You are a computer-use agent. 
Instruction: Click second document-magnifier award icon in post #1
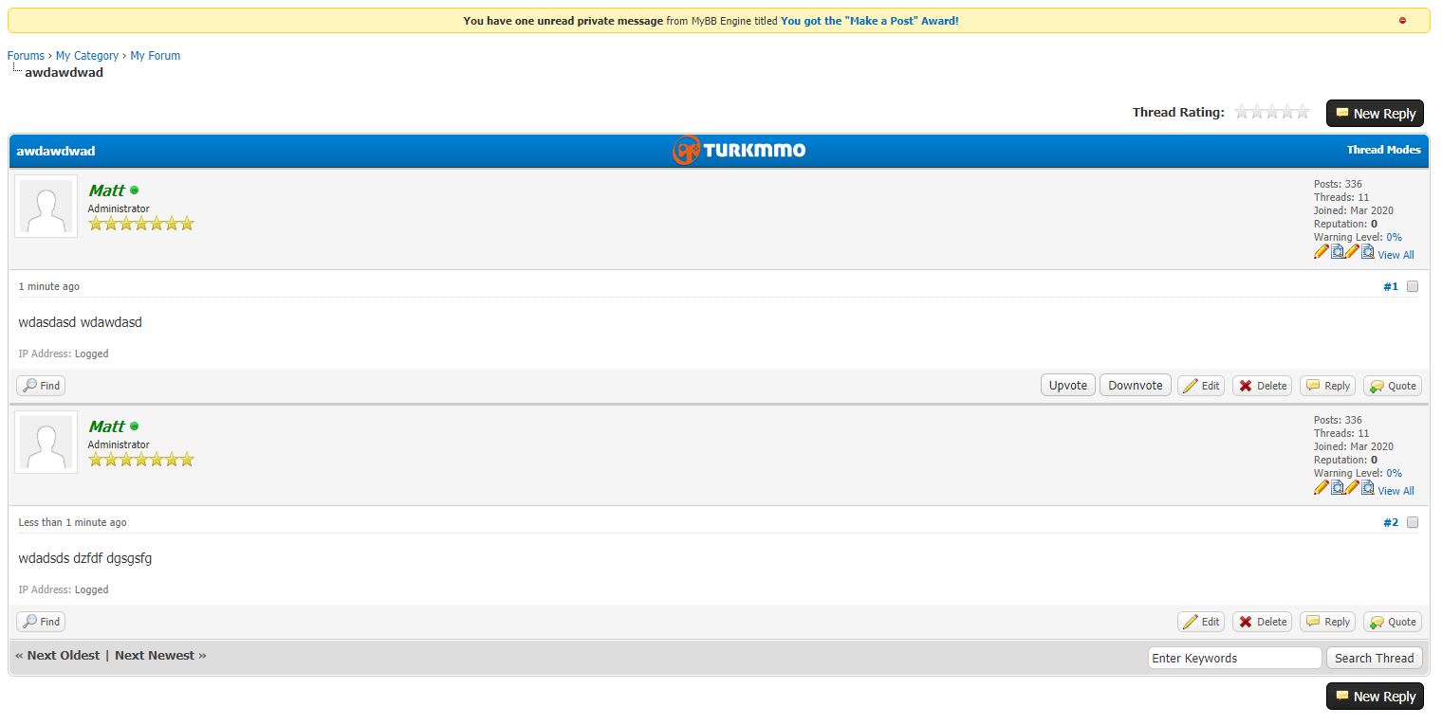pyautogui.click(x=1368, y=251)
